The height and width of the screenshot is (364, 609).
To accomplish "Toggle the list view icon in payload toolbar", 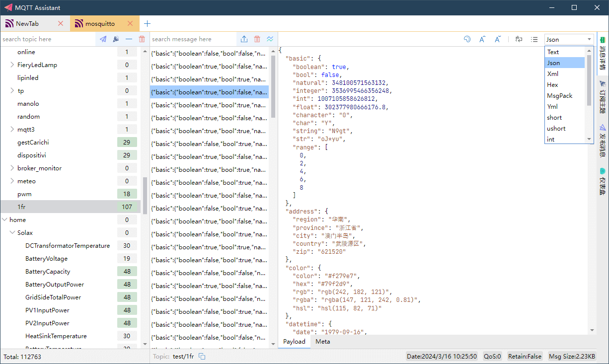I will tap(534, 39).
